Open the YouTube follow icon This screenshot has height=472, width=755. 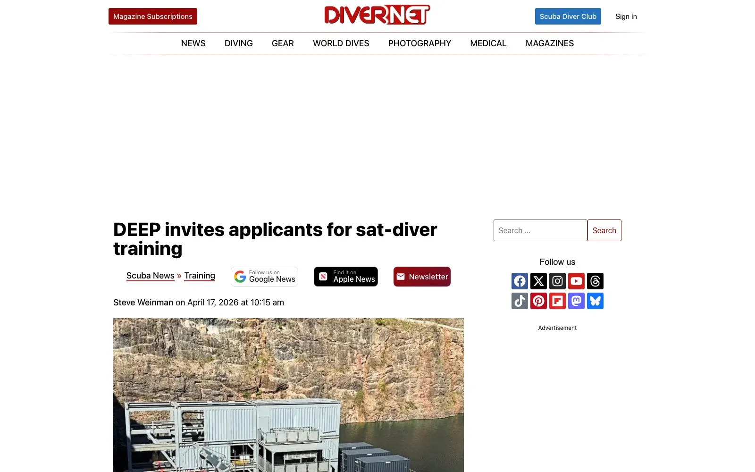pos(576,281)
